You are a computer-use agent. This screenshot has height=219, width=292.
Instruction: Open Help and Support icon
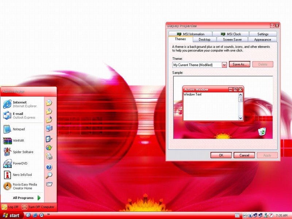(49, 167)
